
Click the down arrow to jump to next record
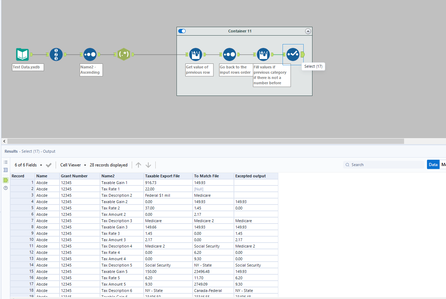[x=148, y=165]
